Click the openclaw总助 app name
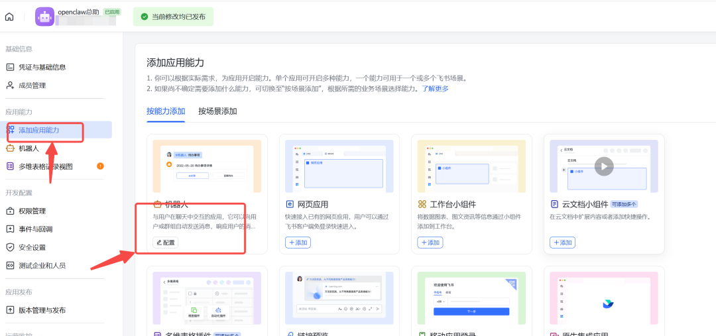 (x=79, y=13)
